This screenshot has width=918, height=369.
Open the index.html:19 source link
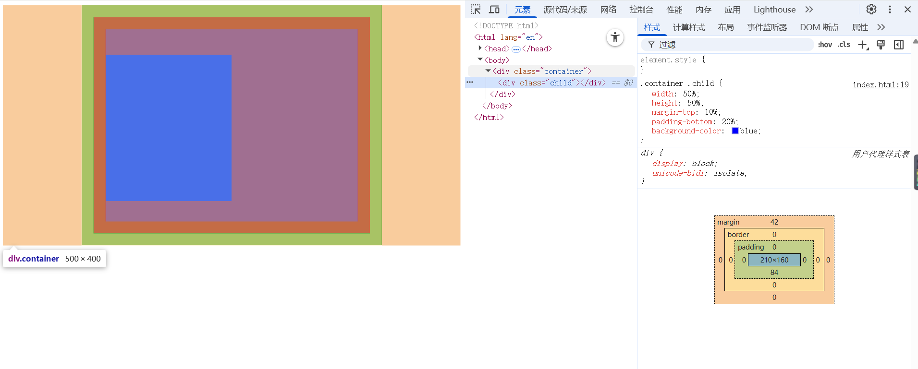point(881,84)
